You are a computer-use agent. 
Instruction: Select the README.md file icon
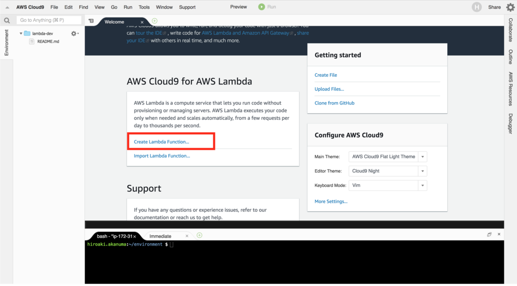(32, 41)
